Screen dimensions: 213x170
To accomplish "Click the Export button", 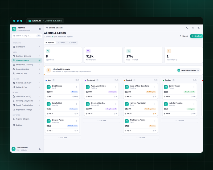I will [183, 36].
